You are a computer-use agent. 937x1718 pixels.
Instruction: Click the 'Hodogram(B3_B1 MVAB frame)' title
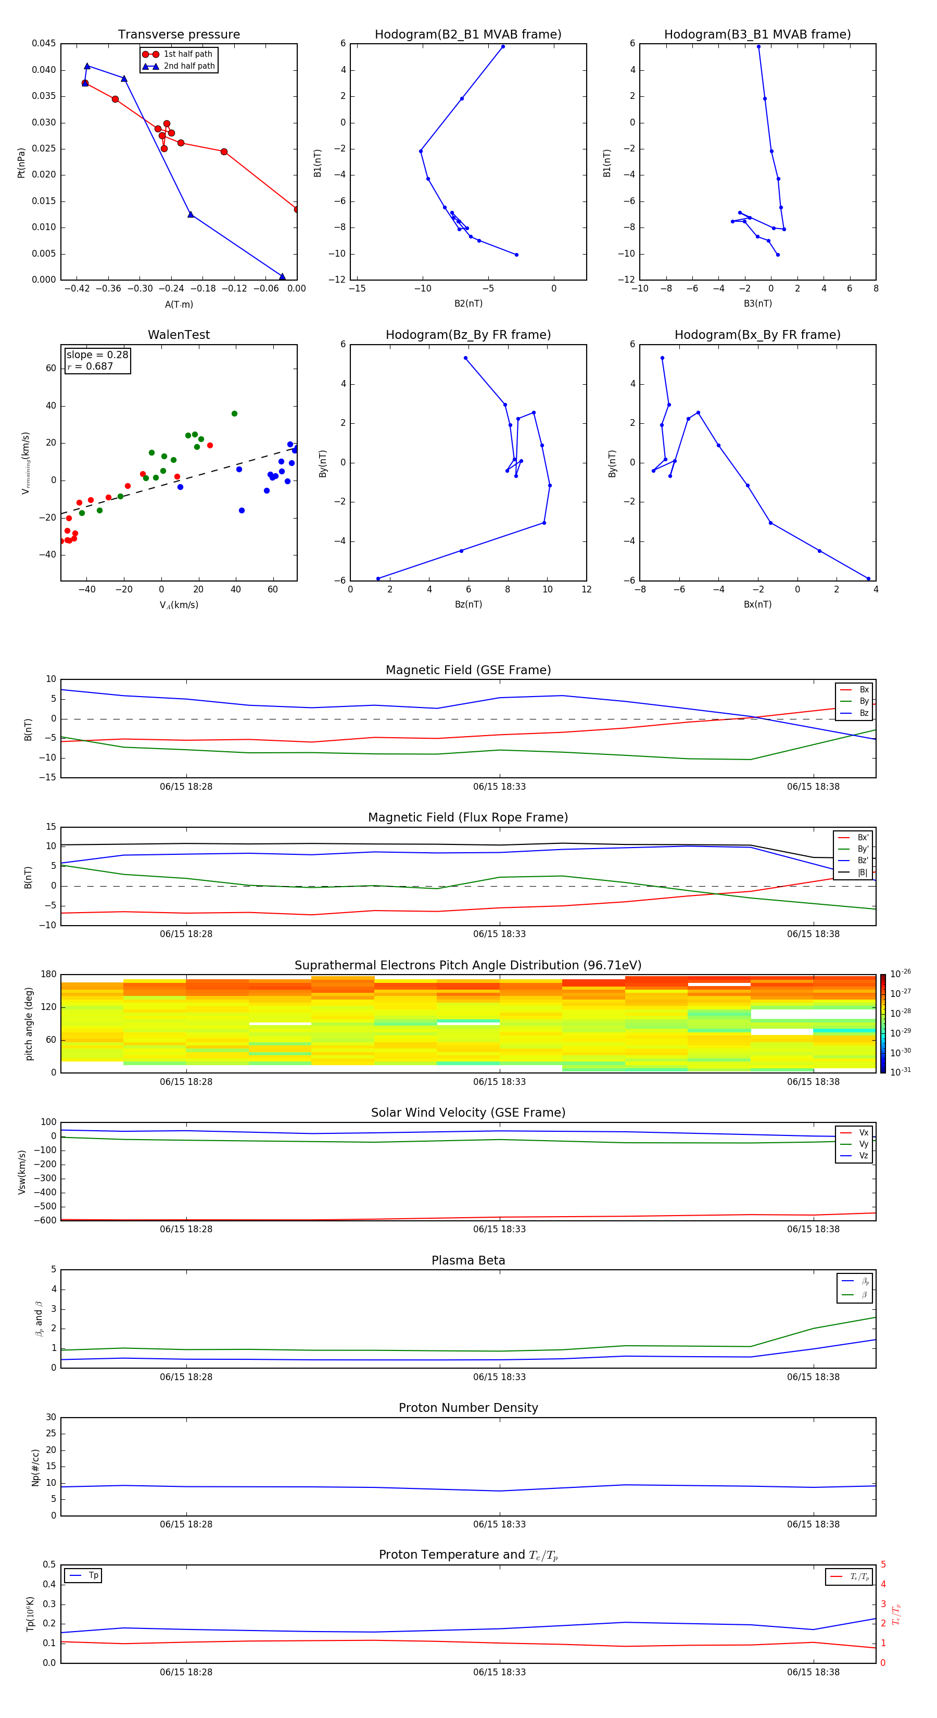[x=757, y=34]
